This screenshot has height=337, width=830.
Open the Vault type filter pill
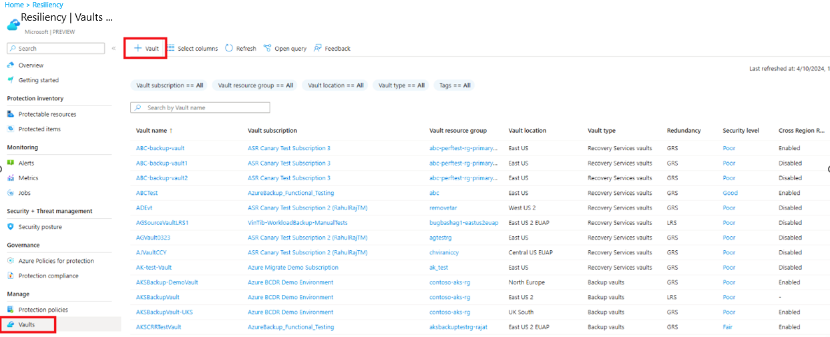coord(401,85)
